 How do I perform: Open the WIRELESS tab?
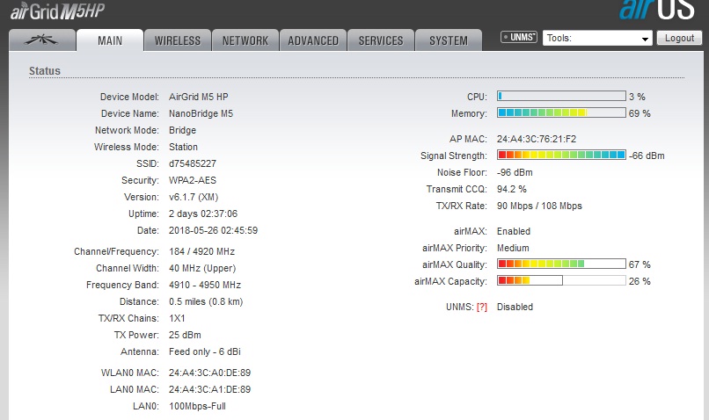(178, 40)
